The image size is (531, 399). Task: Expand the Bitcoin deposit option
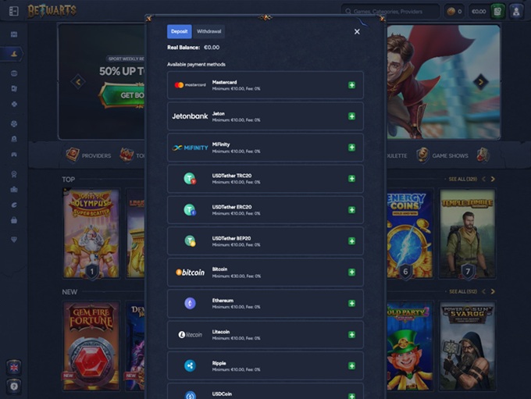pos(351,273)
